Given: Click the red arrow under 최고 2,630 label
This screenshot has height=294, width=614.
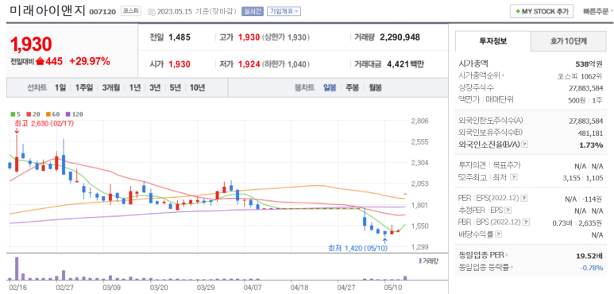Looking at the screenshot, I should point(17,131).
